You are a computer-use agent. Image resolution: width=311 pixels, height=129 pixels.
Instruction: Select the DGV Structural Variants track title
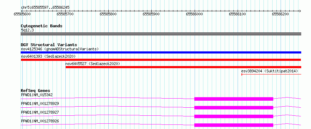(x=49, y=45)
